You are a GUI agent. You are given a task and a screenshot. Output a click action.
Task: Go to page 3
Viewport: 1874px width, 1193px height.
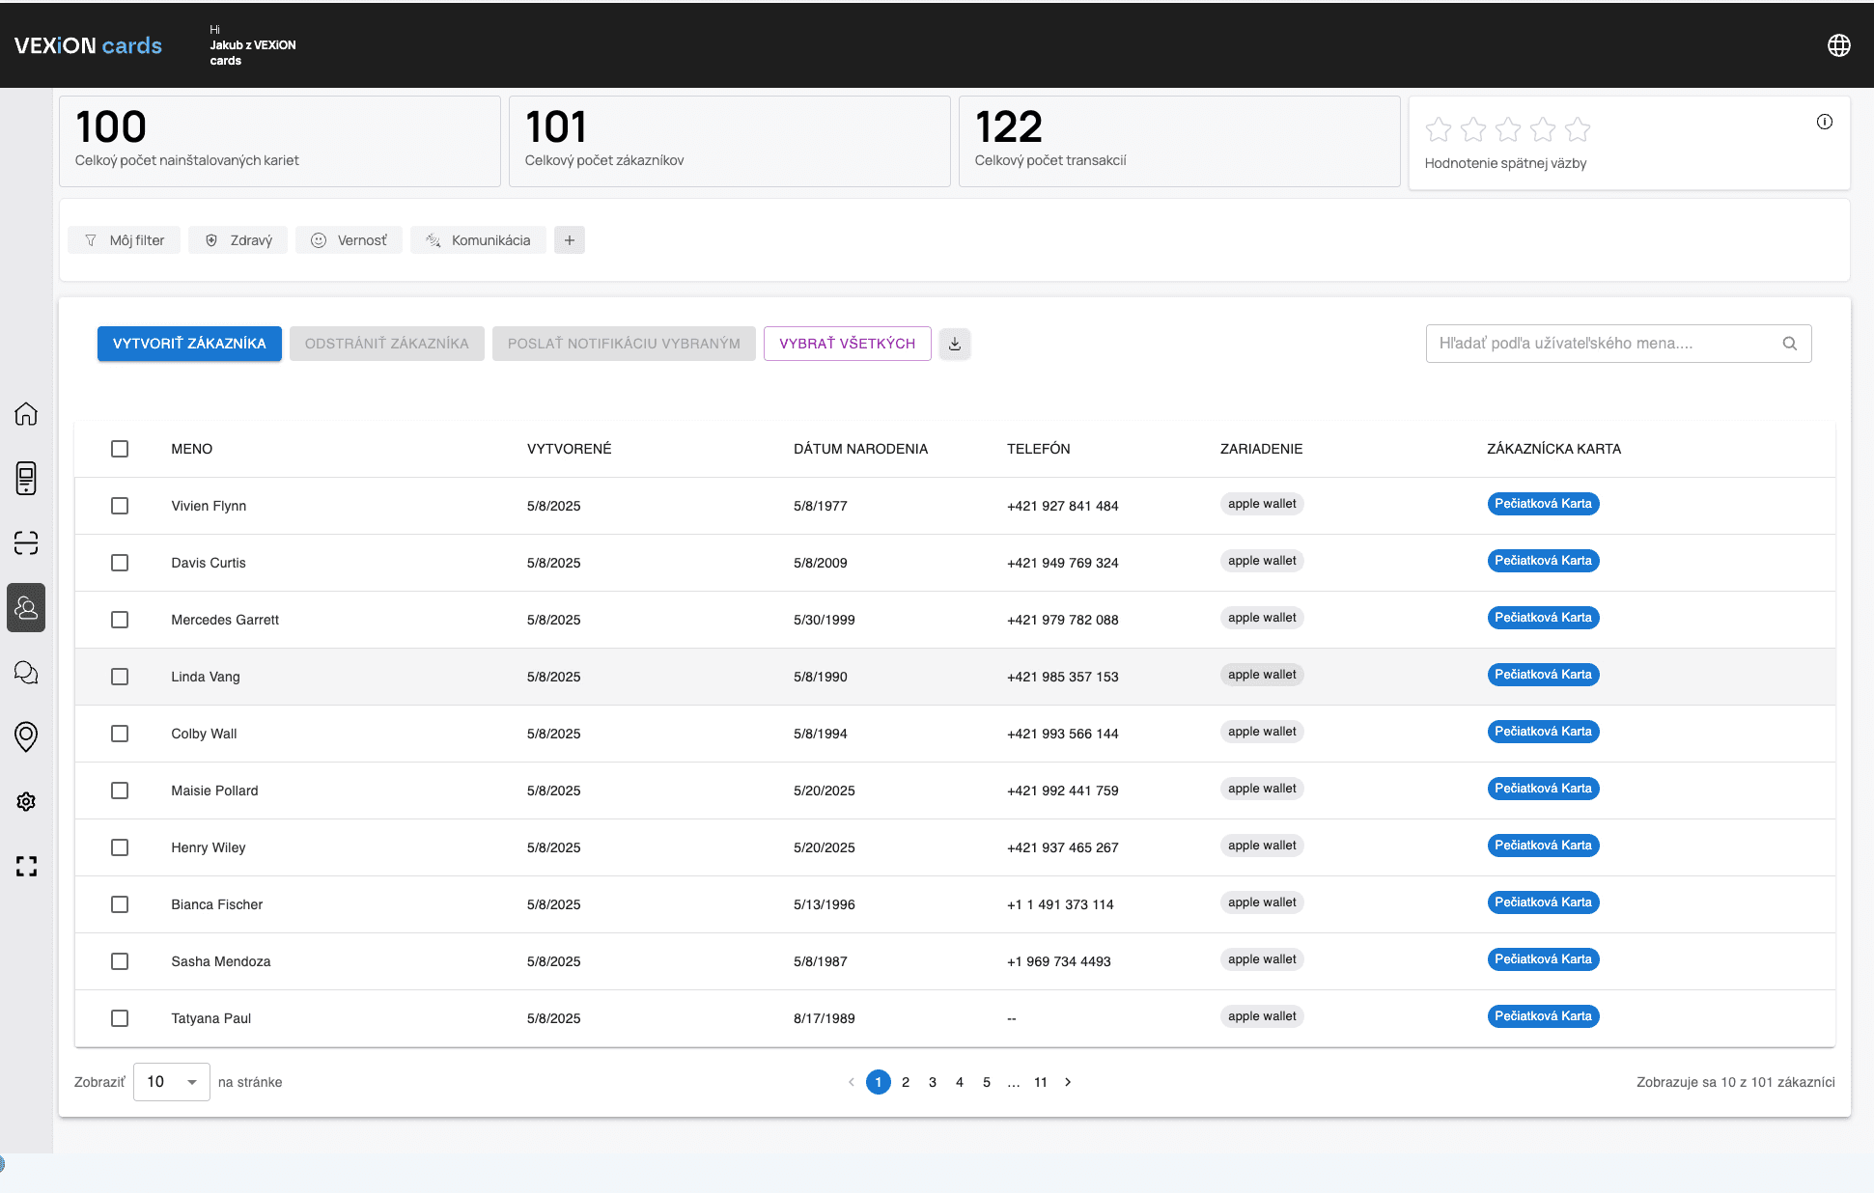click(933, 1082)
